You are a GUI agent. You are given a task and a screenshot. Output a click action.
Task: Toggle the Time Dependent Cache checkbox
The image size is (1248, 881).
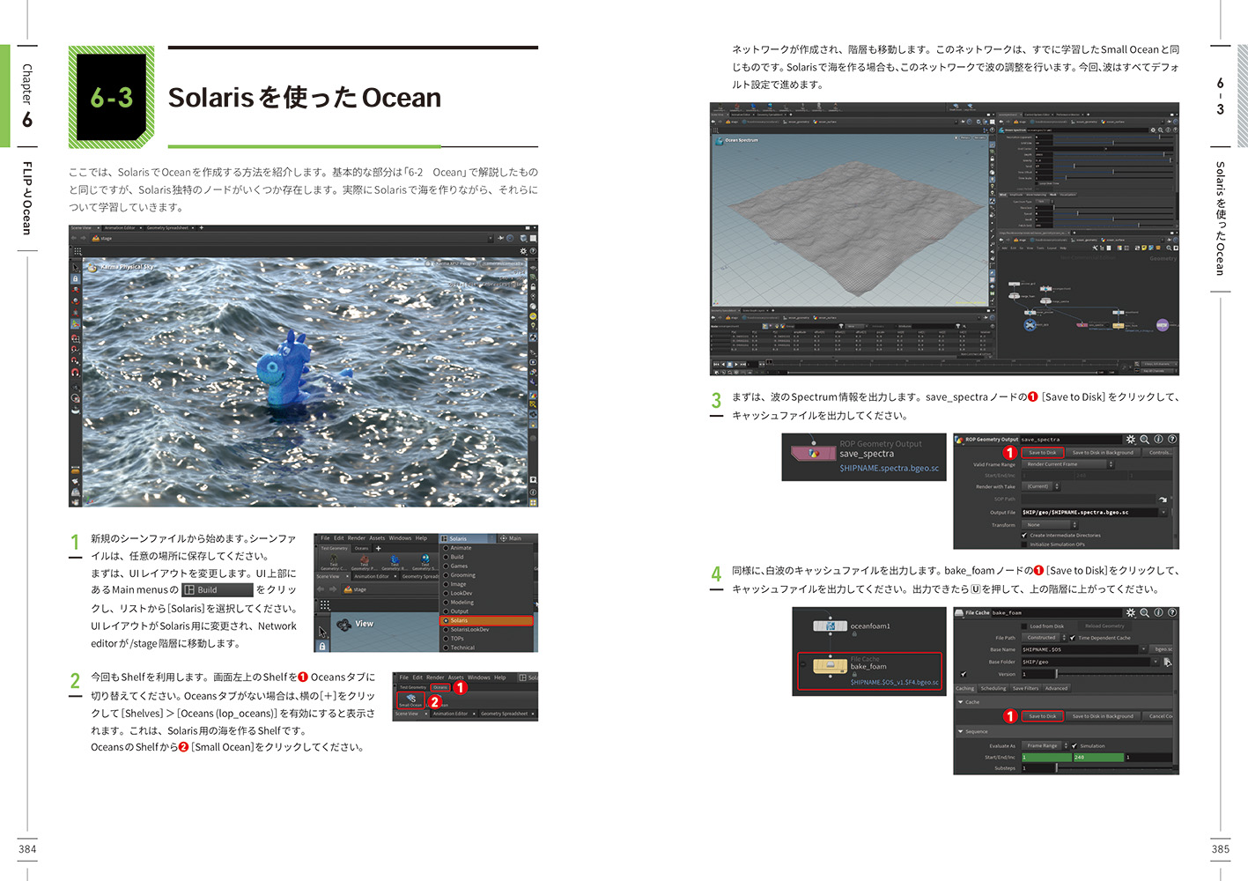(x=1073, y=638)
